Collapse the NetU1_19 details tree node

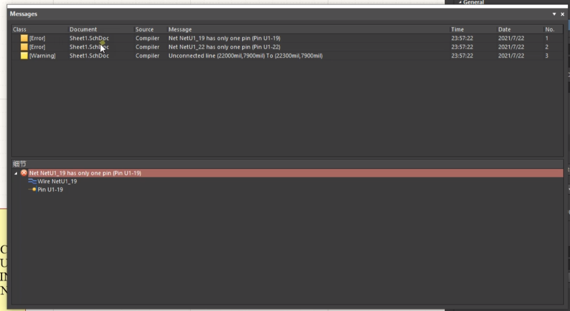(15, 174)
